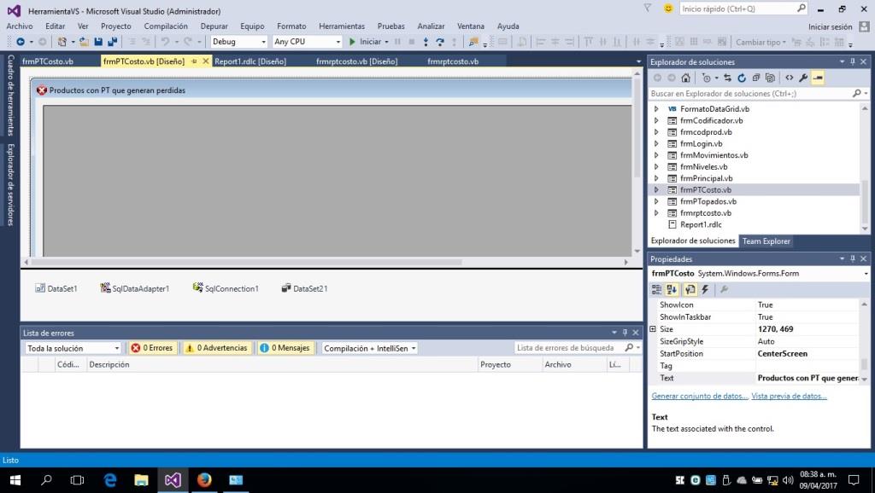The image size is (875, 493).
Task: Toggle the 0 Mensajes filter button
Action: click(x=285, y=348)
